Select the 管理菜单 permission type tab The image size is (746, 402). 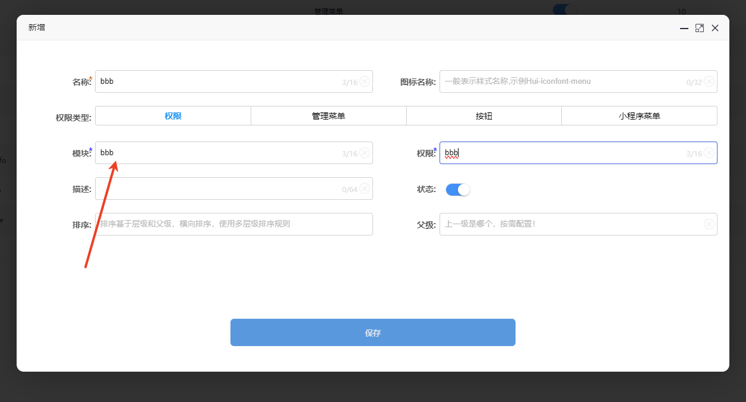click(x=328, y=116)
